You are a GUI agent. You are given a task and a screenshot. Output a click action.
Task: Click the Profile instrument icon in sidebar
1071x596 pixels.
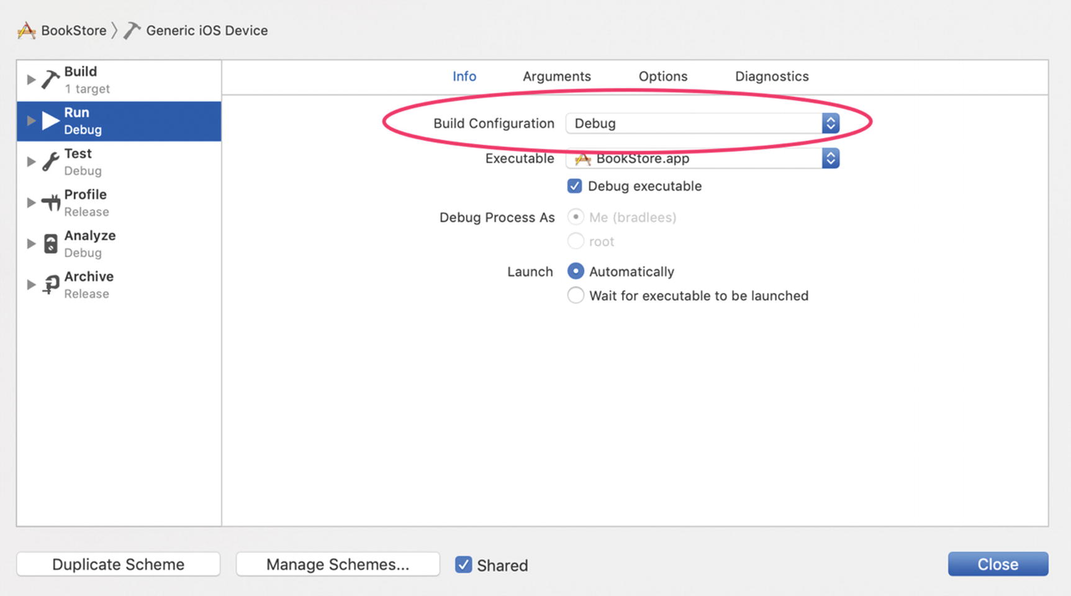(50, 202)
